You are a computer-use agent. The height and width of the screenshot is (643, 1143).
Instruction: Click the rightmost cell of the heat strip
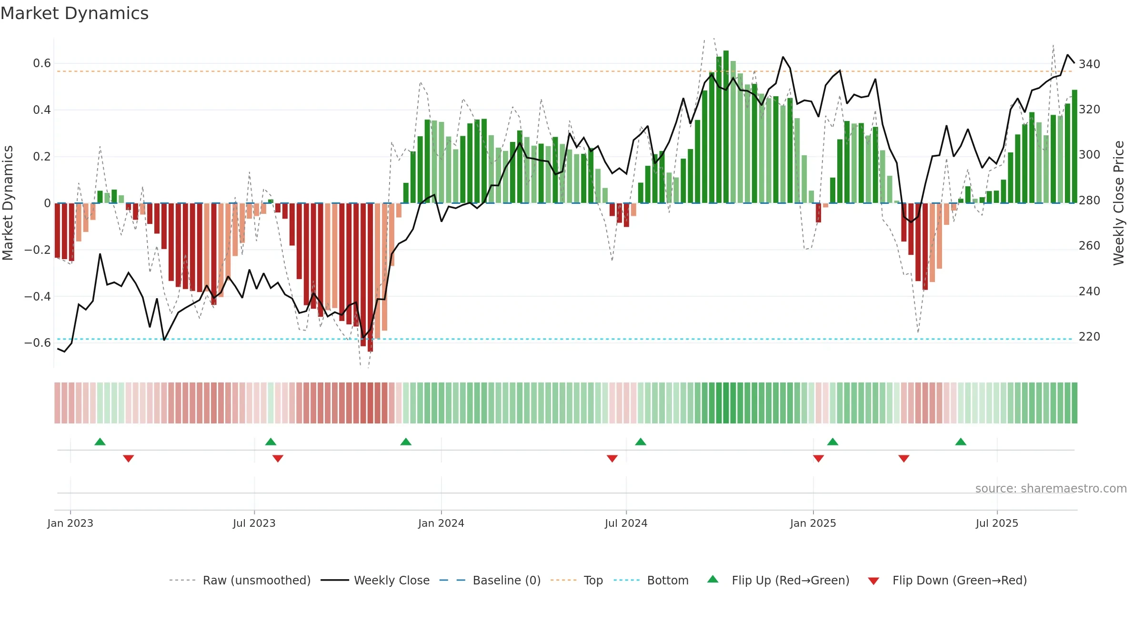click(1074, 403)
